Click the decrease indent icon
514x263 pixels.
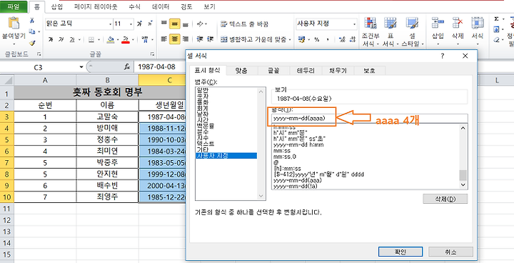pos(200,39)
